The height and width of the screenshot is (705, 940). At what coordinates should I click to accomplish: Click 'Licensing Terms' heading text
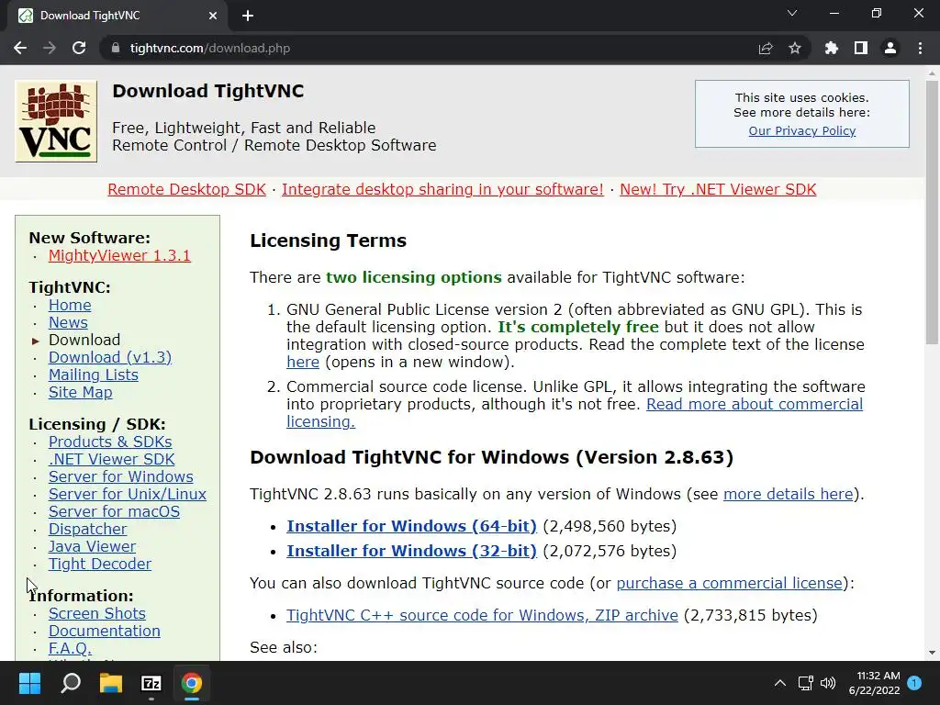tap(328, 241)
